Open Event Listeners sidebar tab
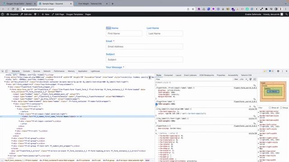The image size is (289, 162). click(x=190, y=75)
